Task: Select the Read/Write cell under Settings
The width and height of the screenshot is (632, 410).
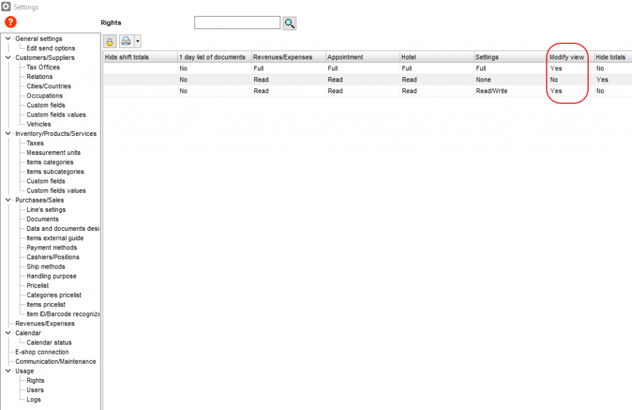Action: 493,91
